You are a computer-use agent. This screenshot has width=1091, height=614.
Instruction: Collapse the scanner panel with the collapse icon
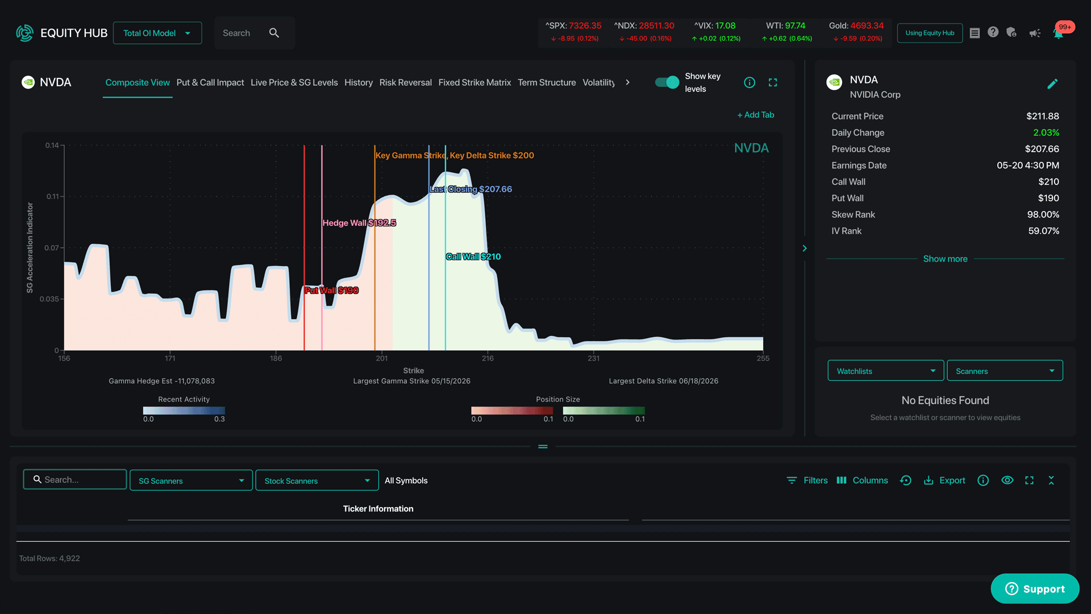point(1051,480)
